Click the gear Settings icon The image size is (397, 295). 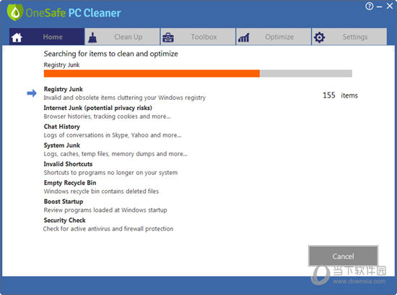pyautogui.click(x=319, y=38)
